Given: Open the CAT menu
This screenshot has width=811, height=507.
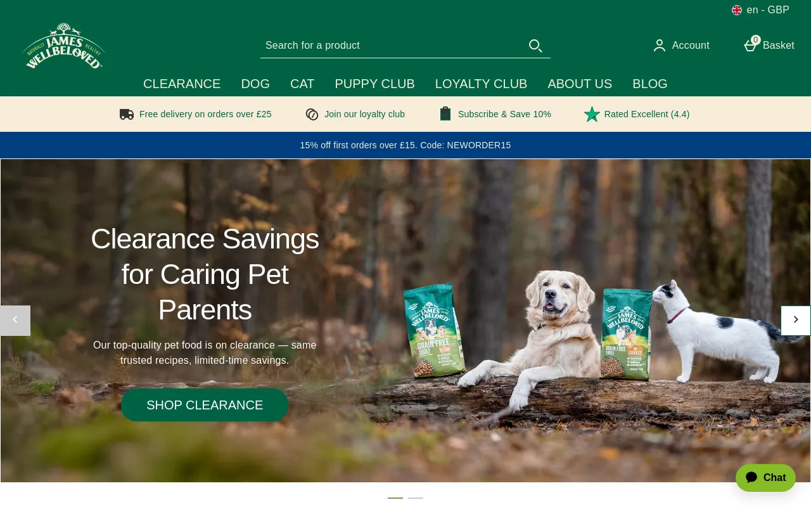Looking at the screenshot, I should [x=302, y=84].
